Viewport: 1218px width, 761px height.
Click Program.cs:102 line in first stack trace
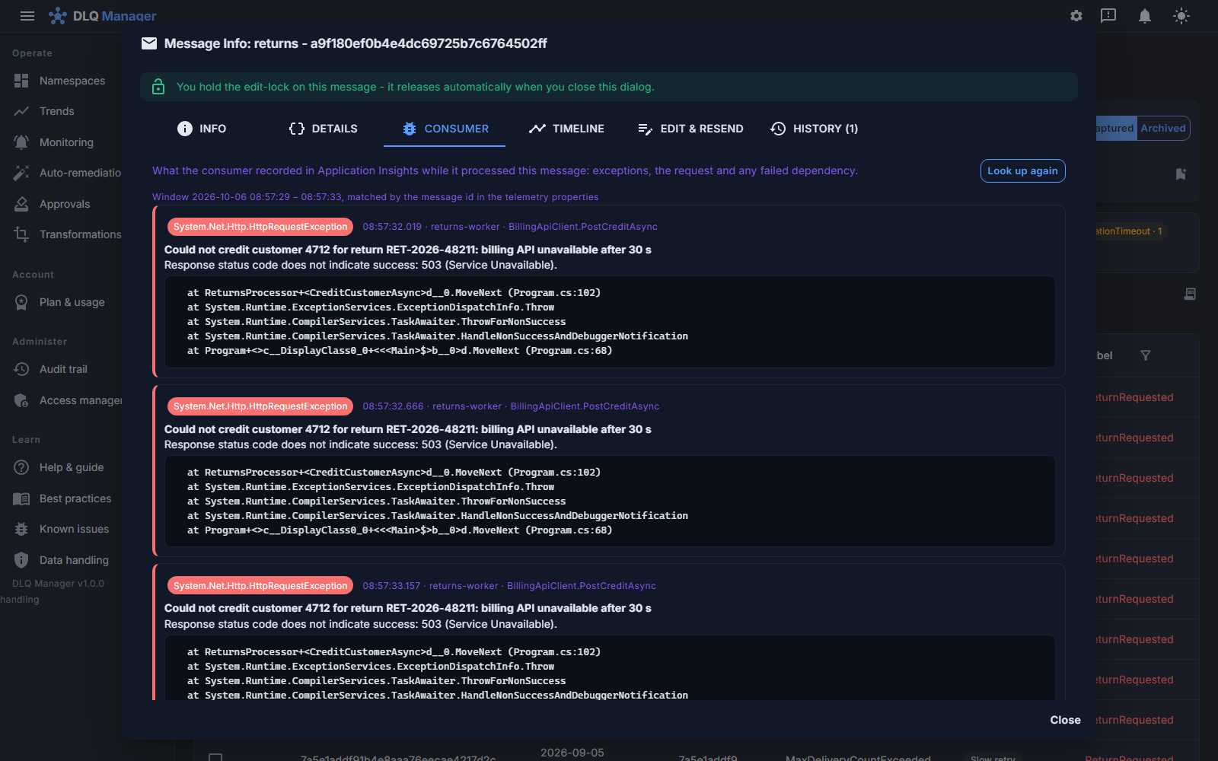coord(394,293)
